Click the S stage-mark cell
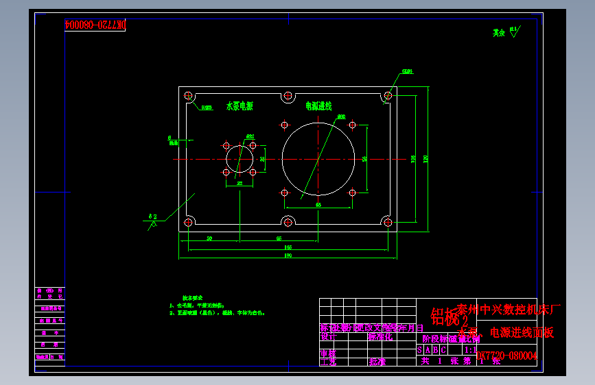The image size is (595, 385). pyautogui.click(x=420, y=350)
